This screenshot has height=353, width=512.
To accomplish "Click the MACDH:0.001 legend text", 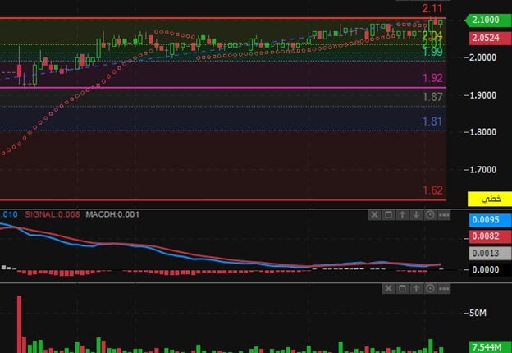I will (x=112, y=215).
